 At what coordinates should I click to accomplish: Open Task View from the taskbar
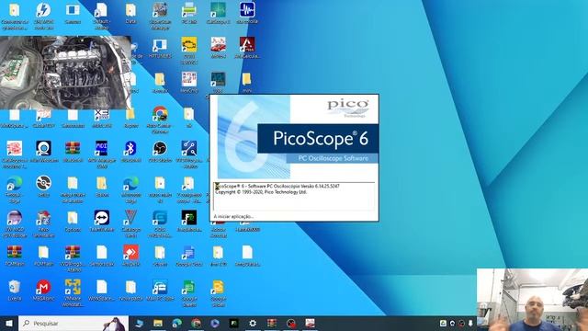[140, 323]
